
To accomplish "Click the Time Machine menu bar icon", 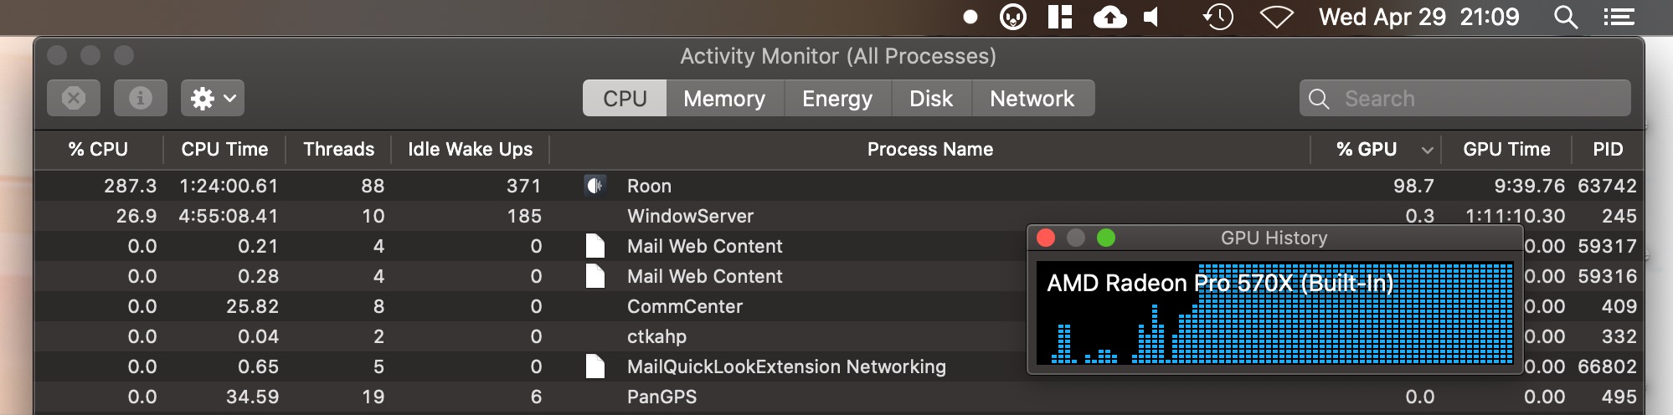I will [1218, 18].
